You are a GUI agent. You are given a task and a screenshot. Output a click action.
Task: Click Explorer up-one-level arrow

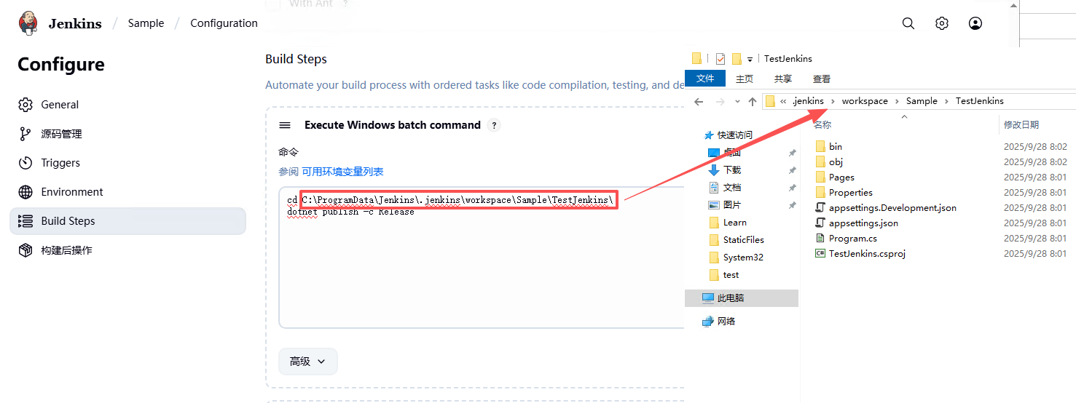753,102
